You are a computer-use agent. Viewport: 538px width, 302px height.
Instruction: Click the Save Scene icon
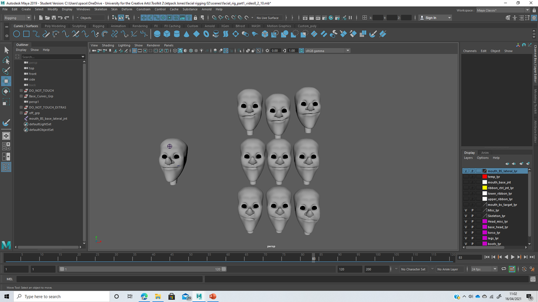53,18
